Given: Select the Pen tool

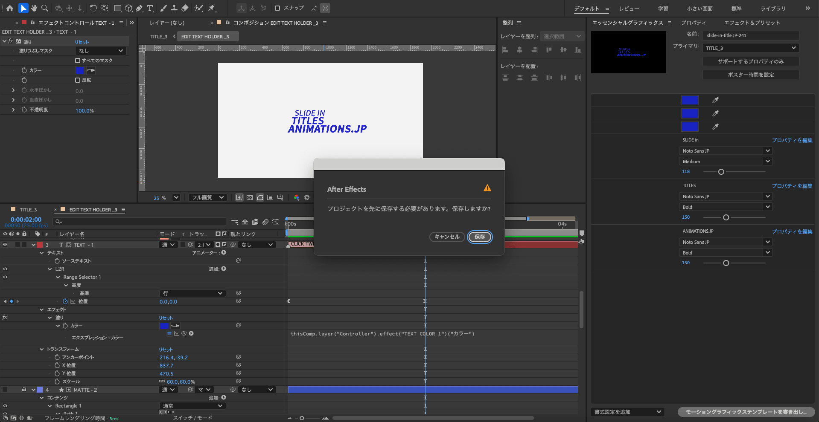Looking at the screenshot, I should [139, 8].
